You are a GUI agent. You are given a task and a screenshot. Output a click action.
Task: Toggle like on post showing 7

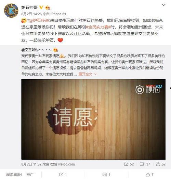click(x=149, y=175)
